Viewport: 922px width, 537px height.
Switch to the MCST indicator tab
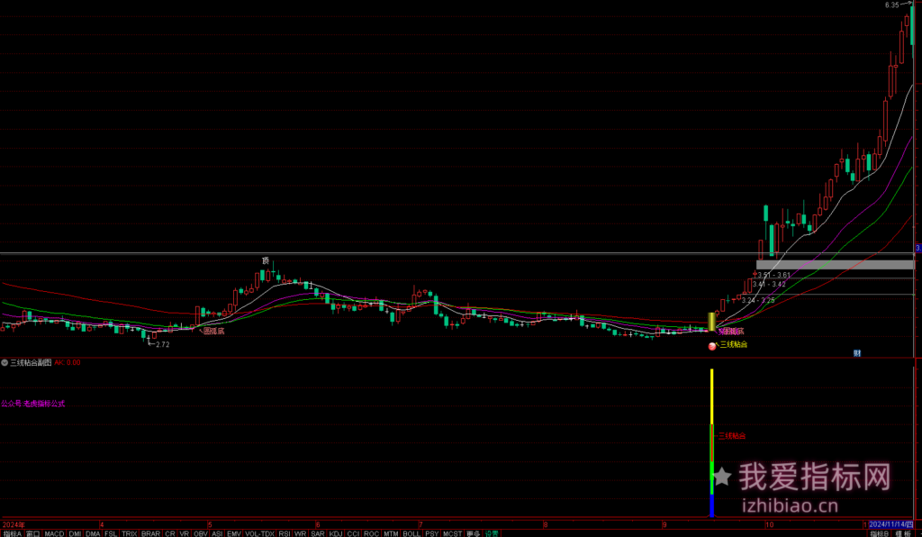452,533
